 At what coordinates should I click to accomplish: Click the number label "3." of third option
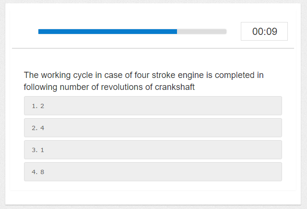tap(34, 150)
